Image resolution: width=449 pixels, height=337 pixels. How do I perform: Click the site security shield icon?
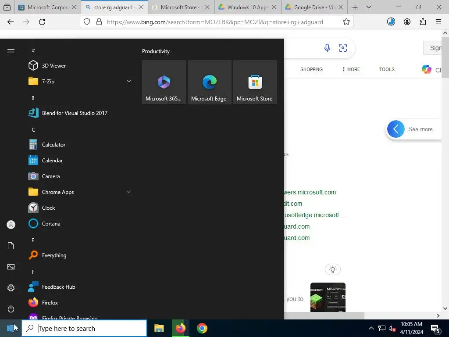tap(86, 22)
